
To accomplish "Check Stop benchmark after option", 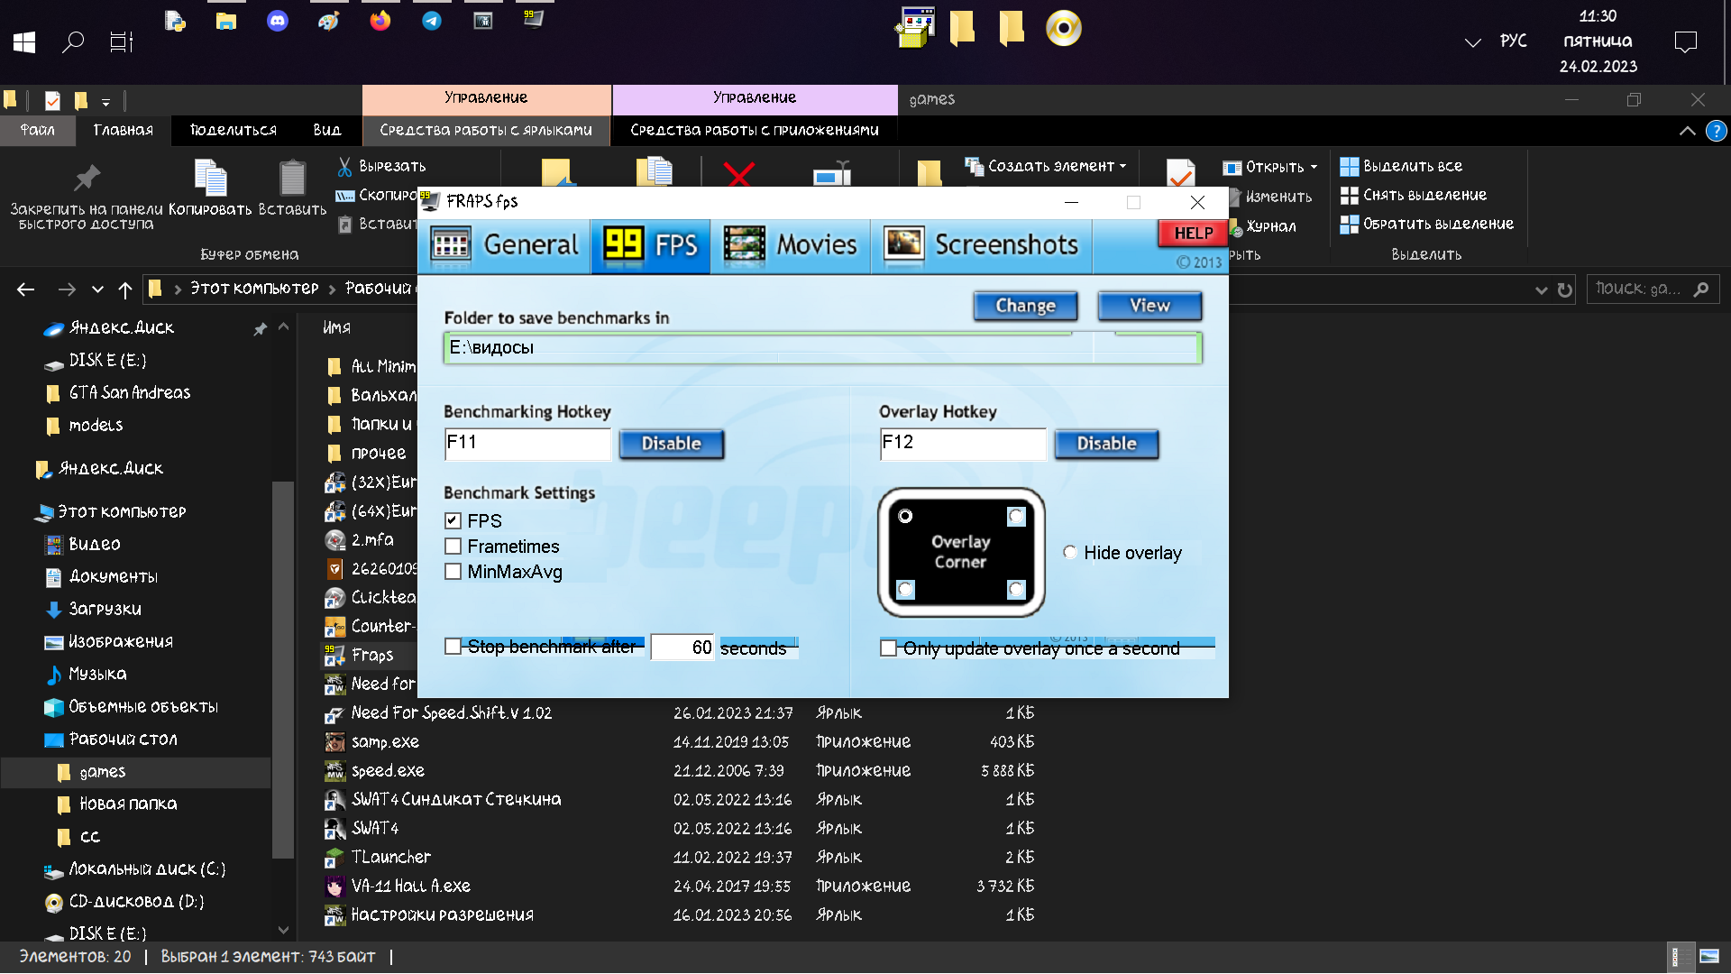I will pos(453,647).
